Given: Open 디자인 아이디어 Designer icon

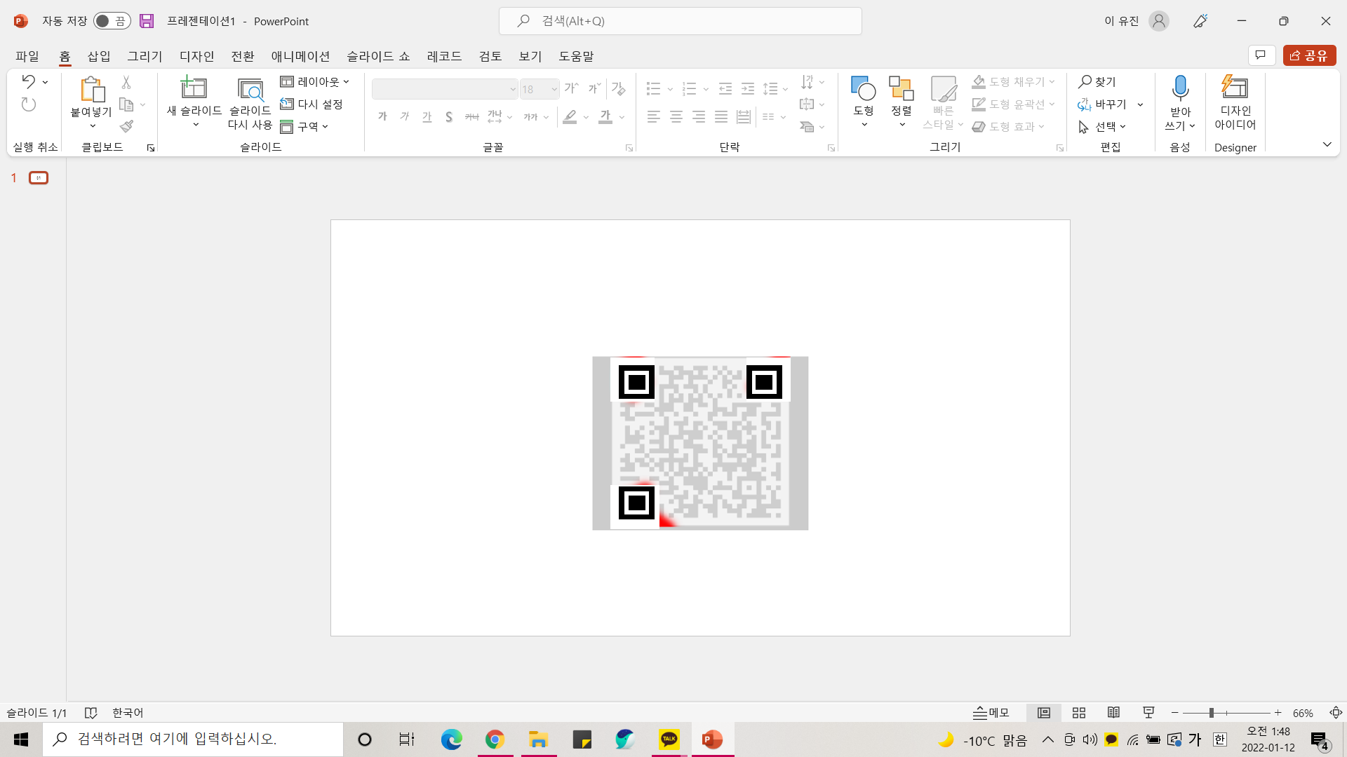Looking at the screenshot, I should [x=1235, y=87].
